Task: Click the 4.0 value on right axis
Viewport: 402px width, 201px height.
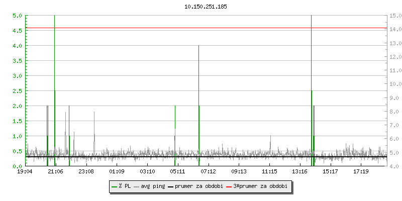Action: [x=394, y=166]
